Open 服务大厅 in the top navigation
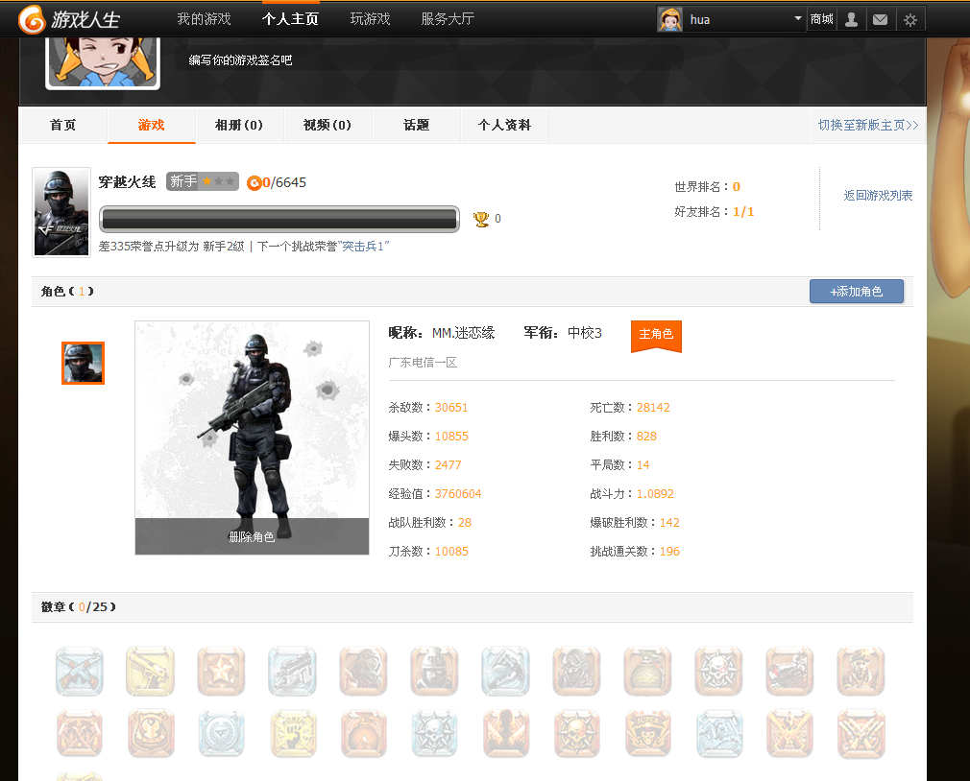 click(x=448, y=19)
